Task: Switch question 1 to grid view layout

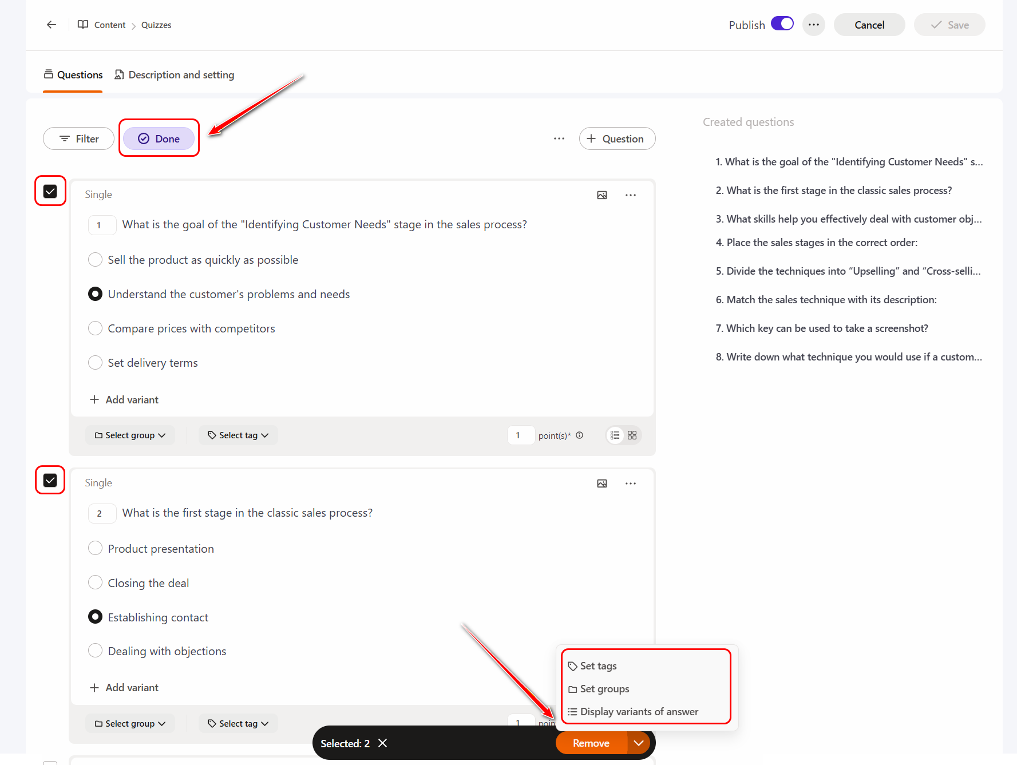Action: [632, 435]
